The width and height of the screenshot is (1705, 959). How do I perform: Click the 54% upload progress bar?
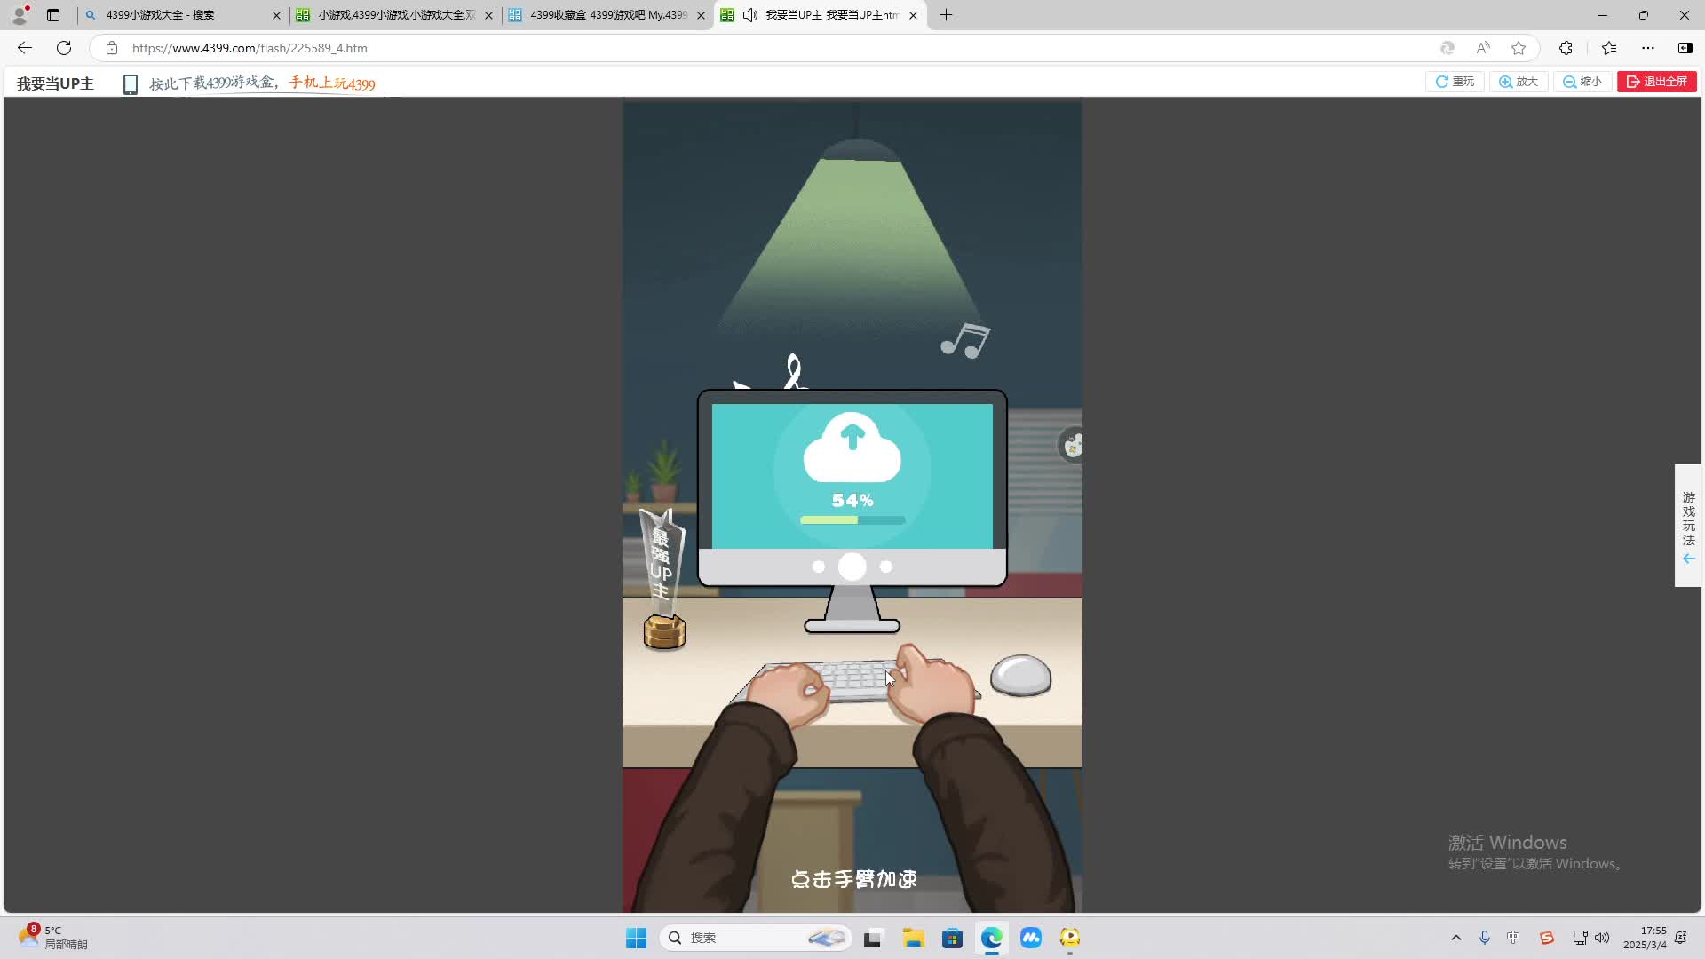click(852, 519)
